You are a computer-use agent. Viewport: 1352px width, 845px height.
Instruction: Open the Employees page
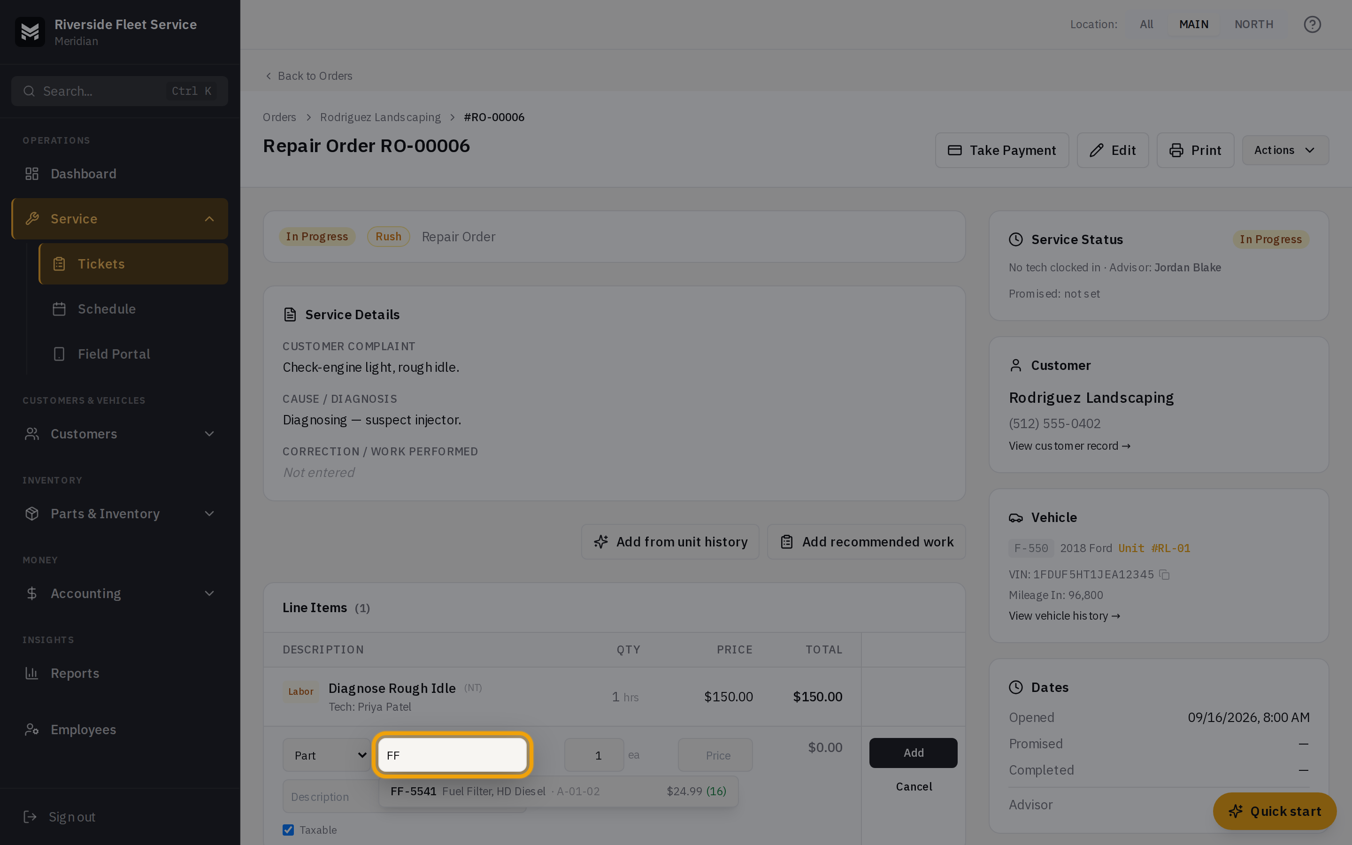(x=120, y=730)
